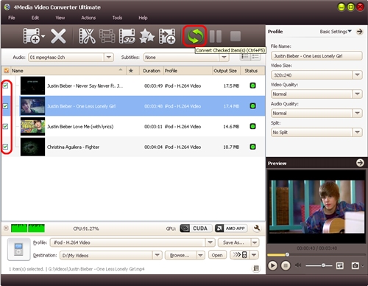Take a snapshot with camera icon
The width and height of the screenshot is (368, 286).
(x=355, y=265)
